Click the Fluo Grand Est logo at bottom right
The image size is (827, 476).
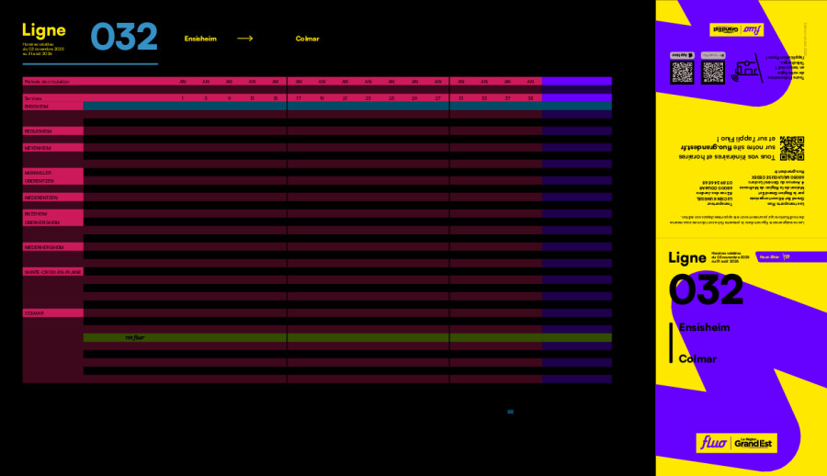tap(737, 443)
